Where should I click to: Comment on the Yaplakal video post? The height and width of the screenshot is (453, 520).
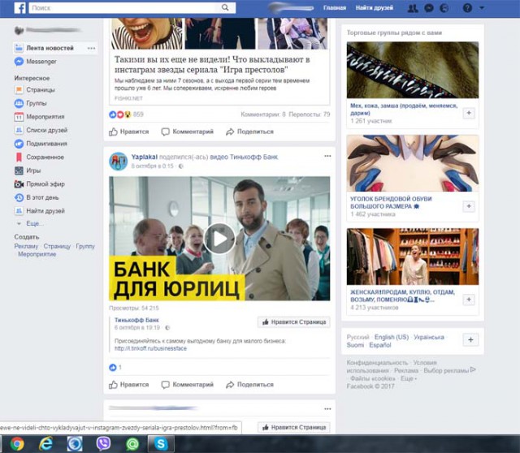[x=188, y=385]
